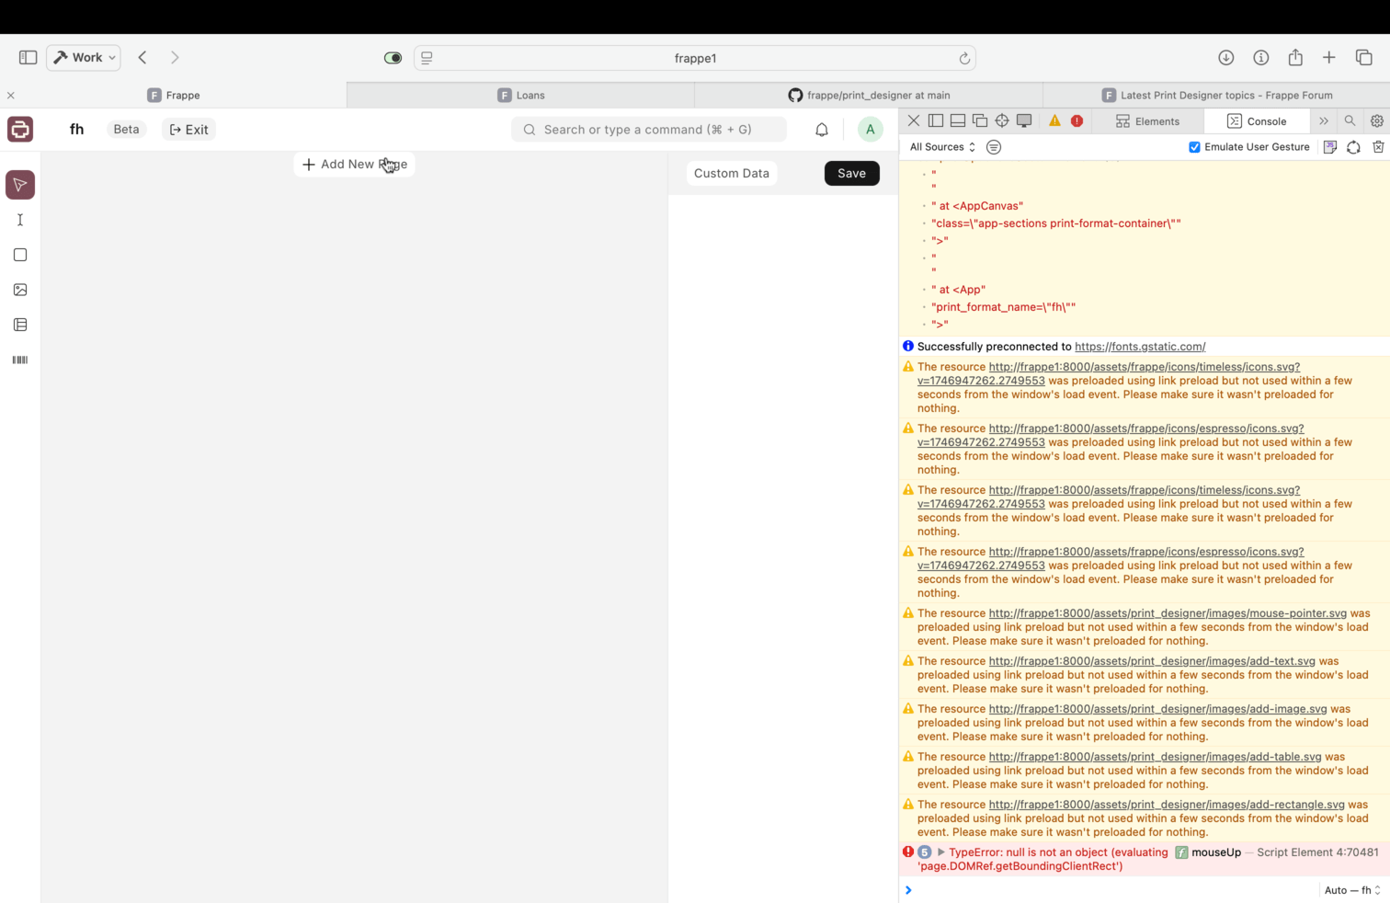Open Safari share menu
Viewport: 1390px width, 903px height.
click(x=1295, y=57)
